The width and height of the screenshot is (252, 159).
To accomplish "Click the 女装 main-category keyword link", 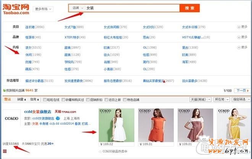I will point(35,124).
